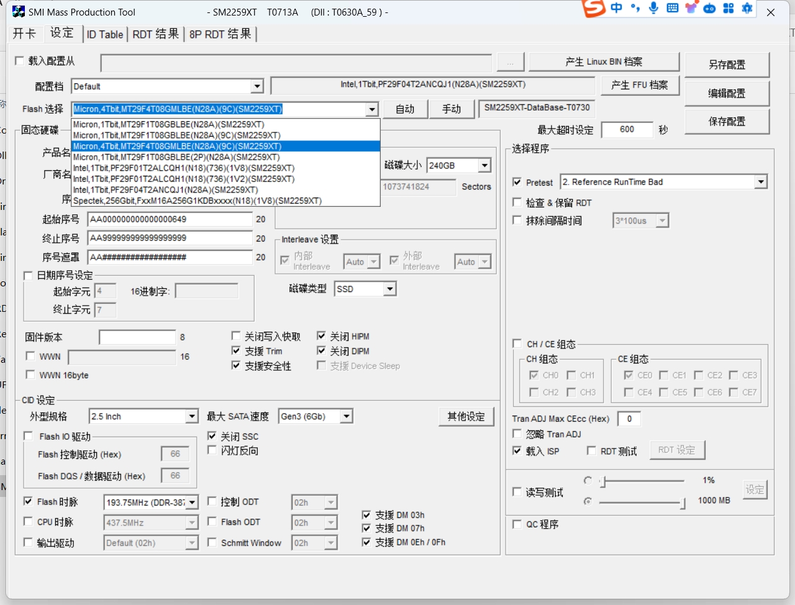Select Micron 1Tbit MT29F1T08GBLBE (2P) list entry
The height and width of the screenshot is (605, 795).
point(225,157)
